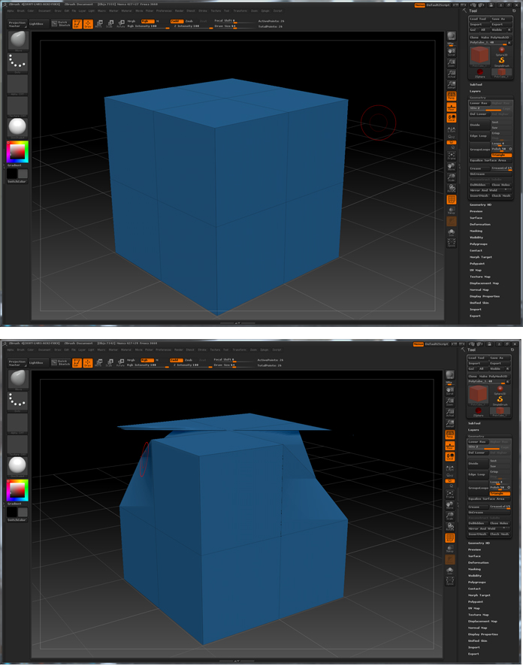Toggle Rgb button in top screenshot toolbar

click(x=147, y=21)
